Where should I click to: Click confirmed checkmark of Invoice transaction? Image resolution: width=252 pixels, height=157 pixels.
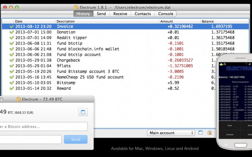(12, 27)
